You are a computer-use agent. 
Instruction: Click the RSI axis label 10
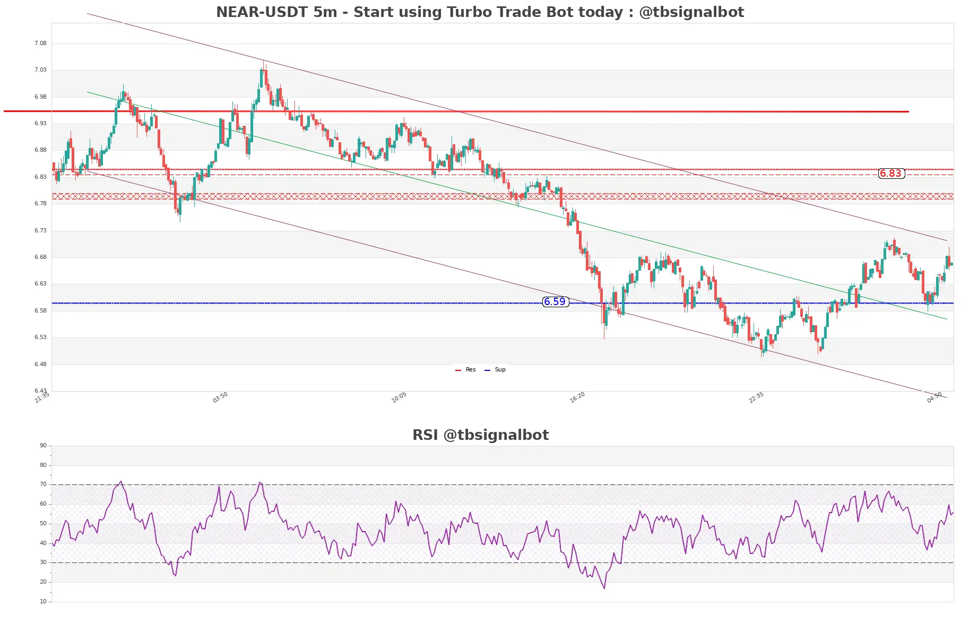pyautogui.click(x=43, y=602)
